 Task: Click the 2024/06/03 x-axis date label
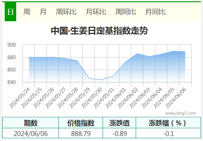[140, 98]
